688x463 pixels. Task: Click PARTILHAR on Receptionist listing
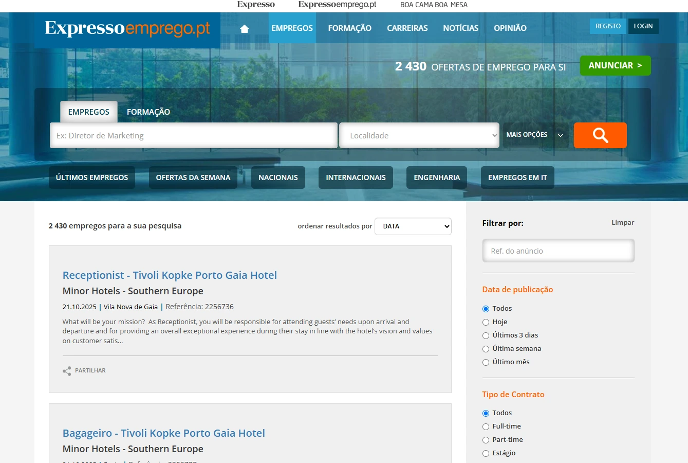point(90,370)
